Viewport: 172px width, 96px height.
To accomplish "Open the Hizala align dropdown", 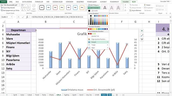I will [148, 5].
